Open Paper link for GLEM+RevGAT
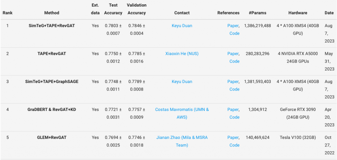Screen dimensions: 337x160 [x=233, y=138]
